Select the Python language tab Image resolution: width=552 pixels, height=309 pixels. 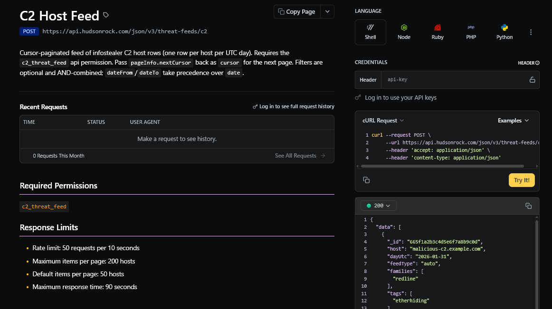pyautogui.click(x=504, y=32)
